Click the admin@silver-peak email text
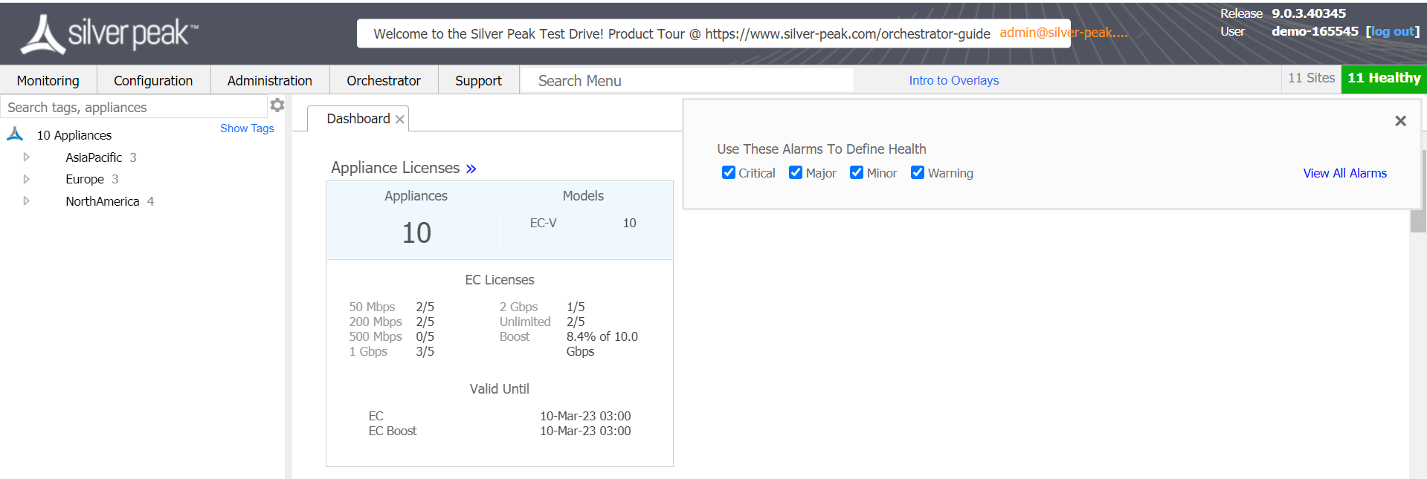The width and height of the screenshot is (1427, 479). pyautogui.click(x=1063, y=33)
